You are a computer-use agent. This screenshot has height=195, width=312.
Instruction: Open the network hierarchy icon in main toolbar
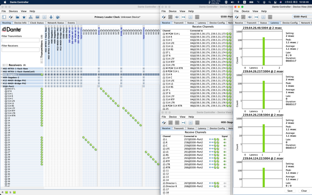click(x=31, y=17)
